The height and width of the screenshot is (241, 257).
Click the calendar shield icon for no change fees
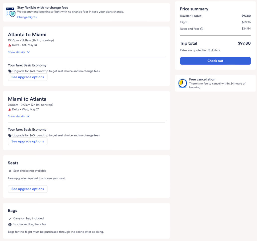(11, 12)
